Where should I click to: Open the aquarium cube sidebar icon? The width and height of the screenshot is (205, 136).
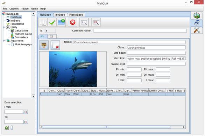(197, 16)
